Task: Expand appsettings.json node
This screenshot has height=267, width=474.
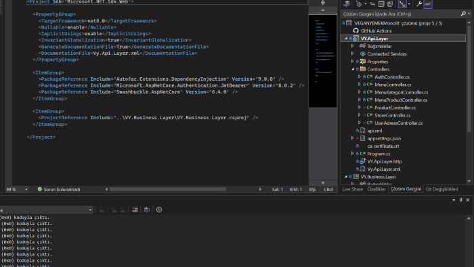Action: pyautogui.click(x=353, y=138)
